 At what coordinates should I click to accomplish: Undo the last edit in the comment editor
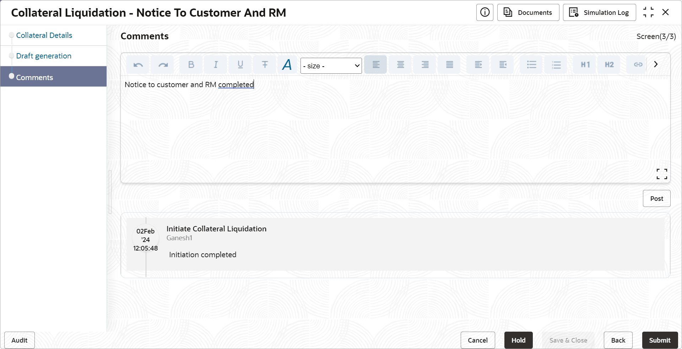138,65
